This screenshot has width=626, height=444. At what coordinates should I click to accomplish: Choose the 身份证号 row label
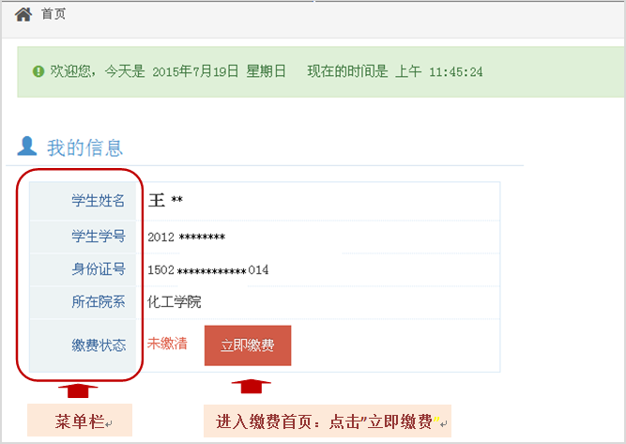[x=99, y=269]
